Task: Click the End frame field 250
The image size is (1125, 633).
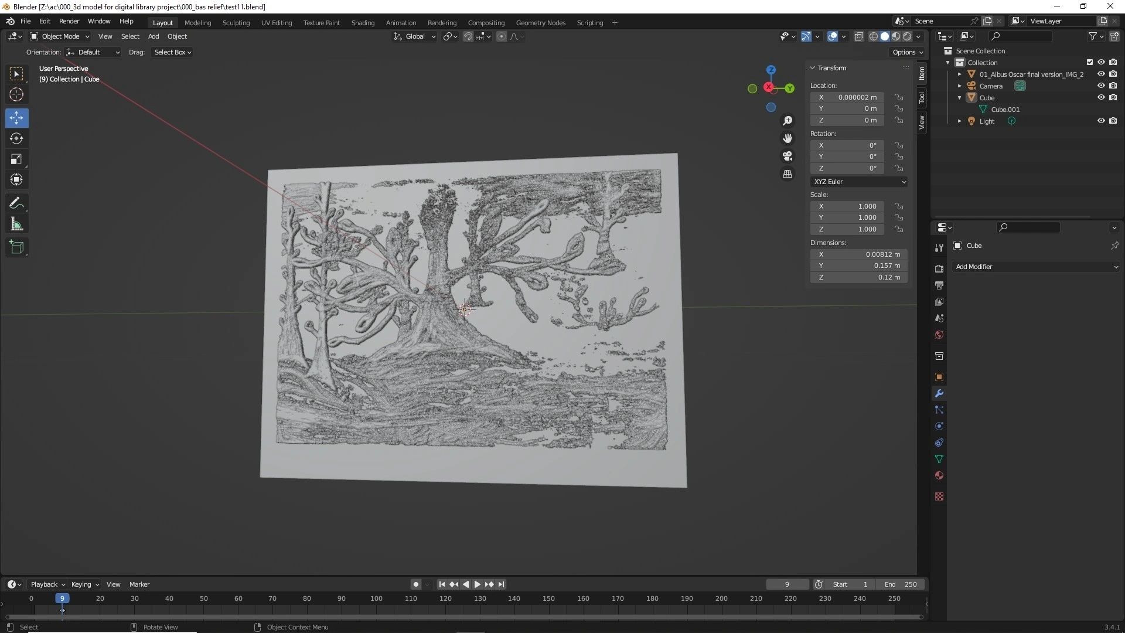Action: pos(901,584)
